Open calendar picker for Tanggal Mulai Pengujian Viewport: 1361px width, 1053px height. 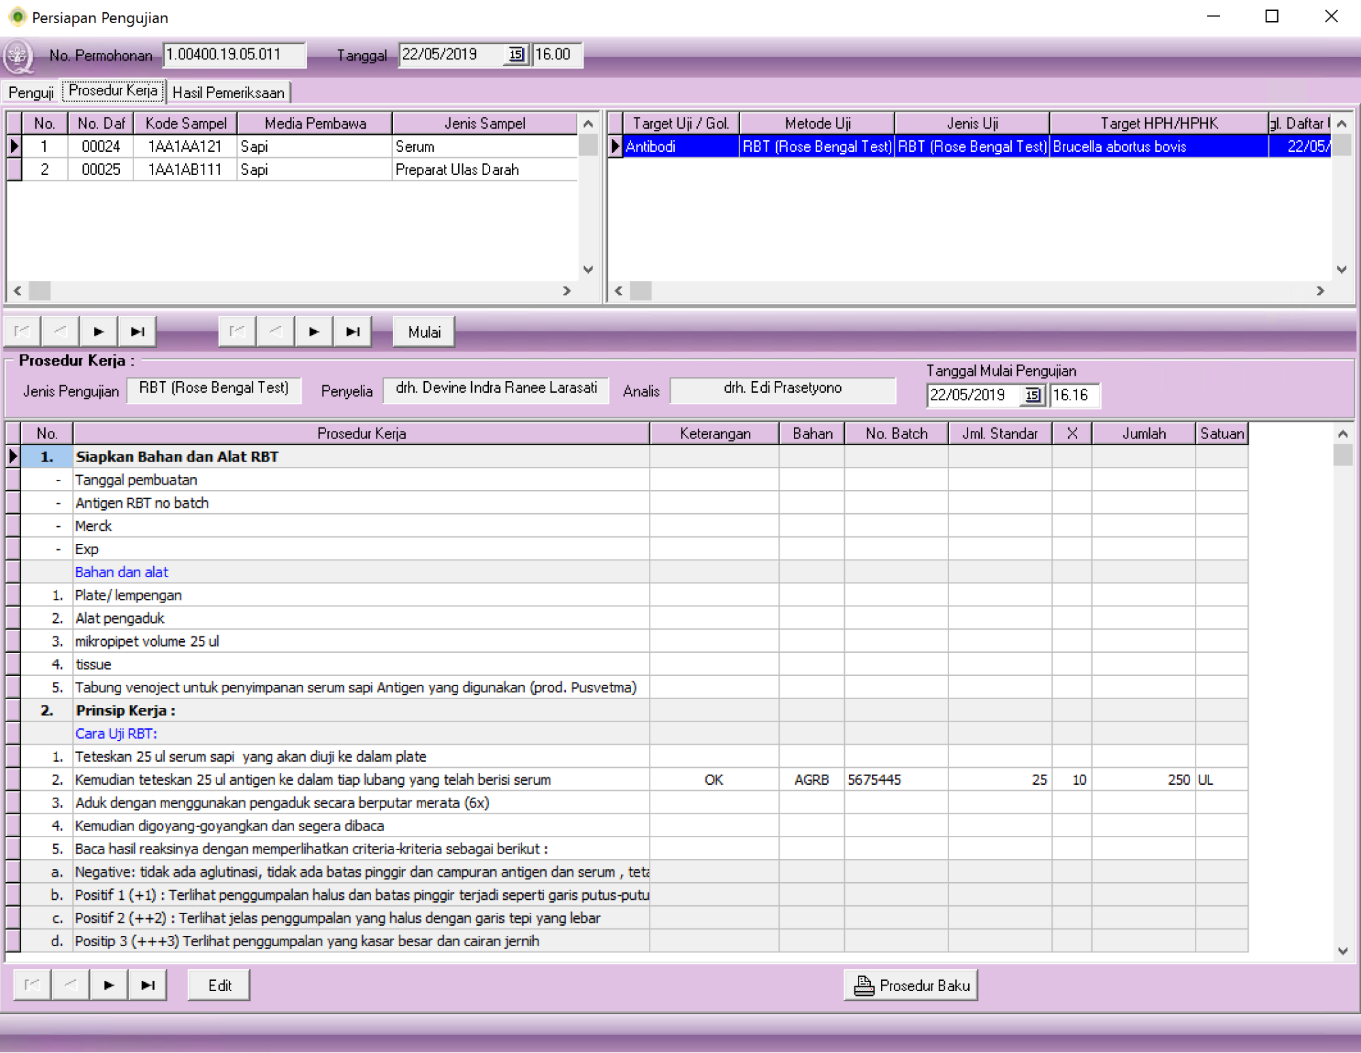1032,395
